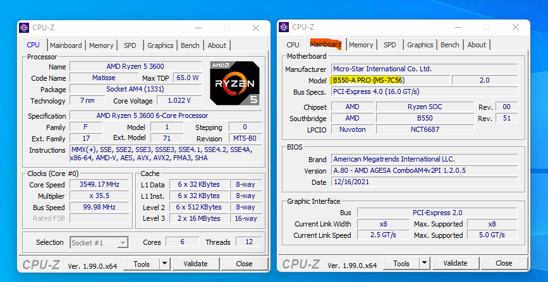
Task: Show the About tab in left window
Action: (217, 45)
